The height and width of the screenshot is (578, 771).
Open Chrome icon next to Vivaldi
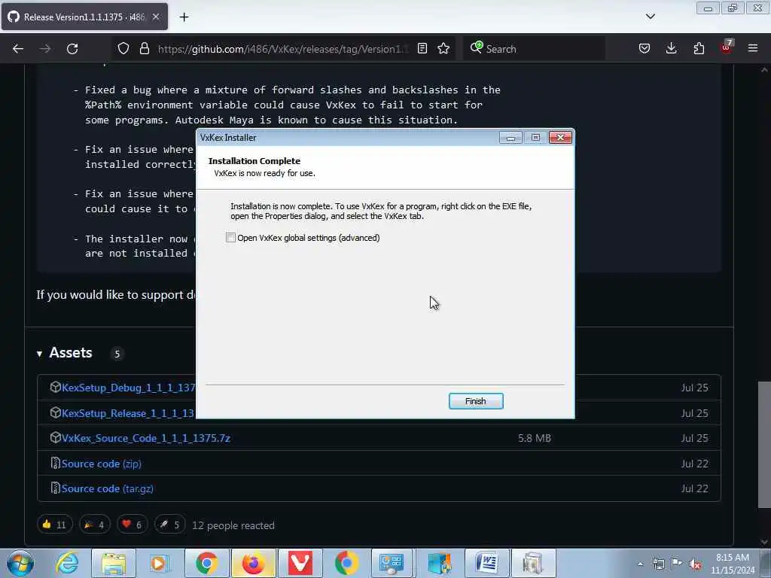[346, 563]
